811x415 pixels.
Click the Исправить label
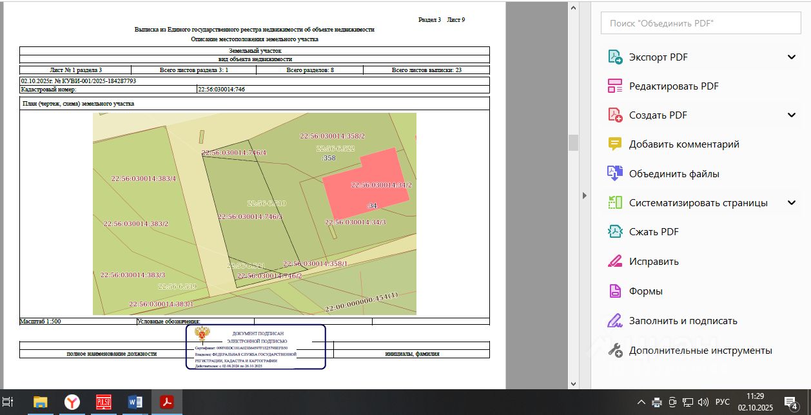[x=654, y=262]
